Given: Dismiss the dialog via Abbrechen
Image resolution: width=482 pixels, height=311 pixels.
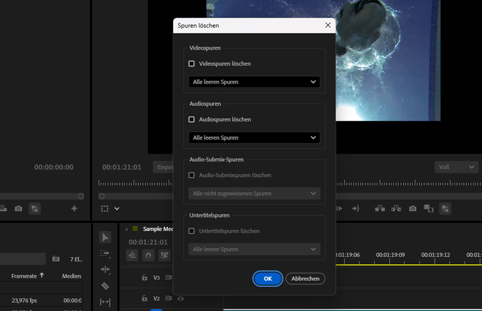Looking at the screenshot, I should tap(305, 278).
